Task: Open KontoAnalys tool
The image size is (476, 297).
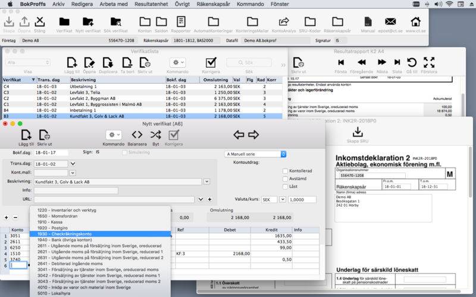Action: pos(284,23)
